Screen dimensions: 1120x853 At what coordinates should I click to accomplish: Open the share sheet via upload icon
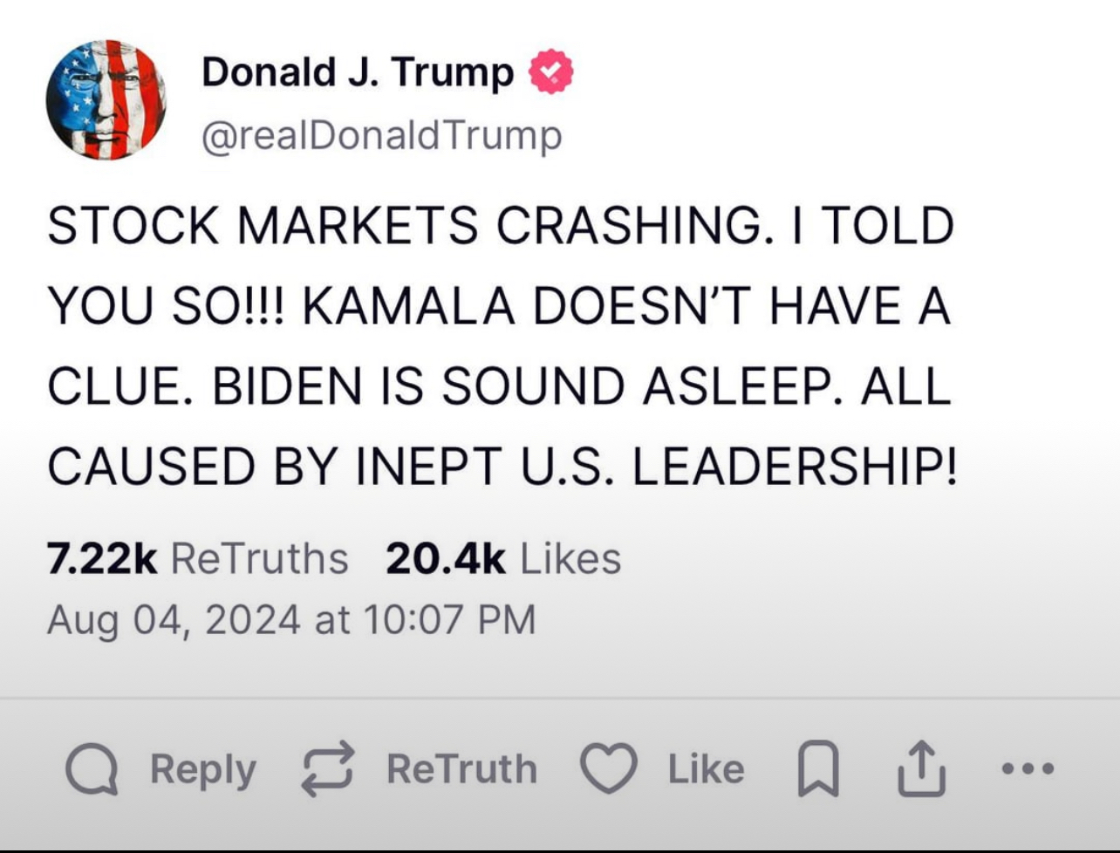click(x=923, y=769)
